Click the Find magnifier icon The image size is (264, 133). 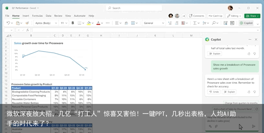tap(214, 23)
